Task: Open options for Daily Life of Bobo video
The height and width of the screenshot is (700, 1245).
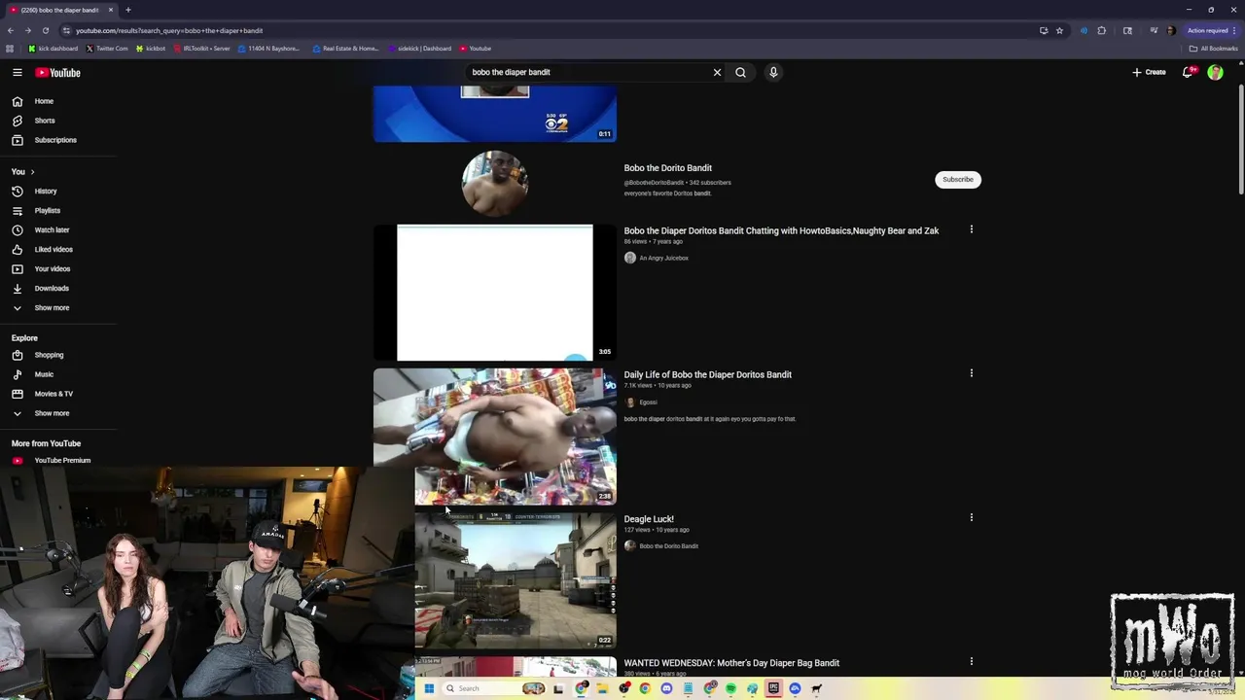Action: click(971, 373)
